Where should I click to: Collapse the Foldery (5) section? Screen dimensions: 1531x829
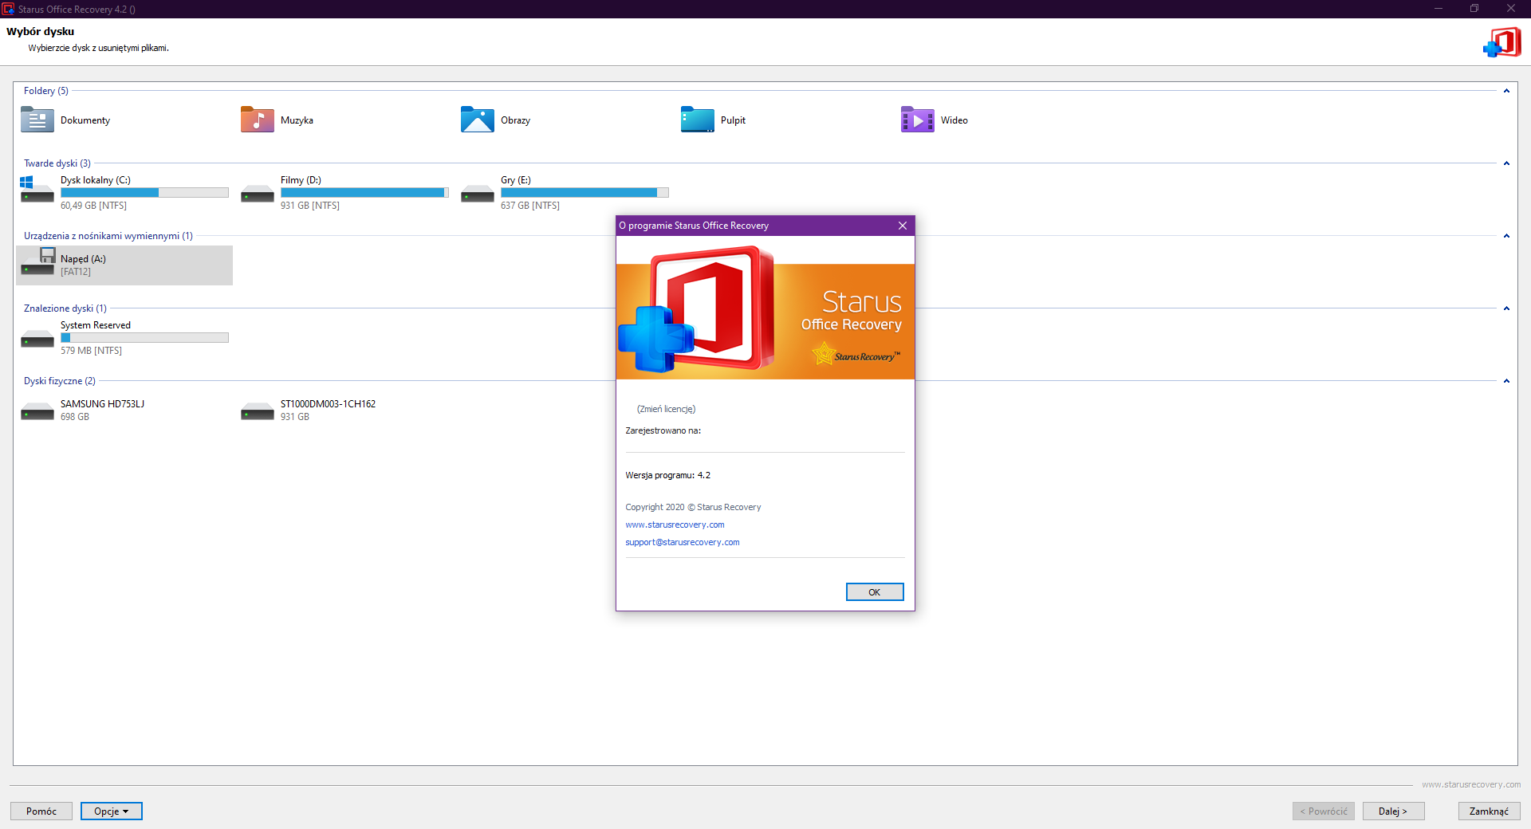[x=1506, y=91]
